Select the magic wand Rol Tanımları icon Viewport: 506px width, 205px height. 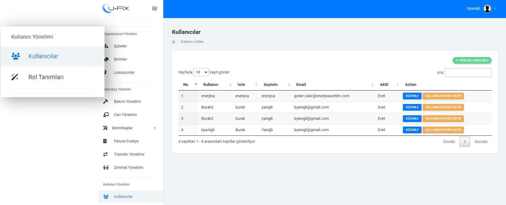(15, 77)
